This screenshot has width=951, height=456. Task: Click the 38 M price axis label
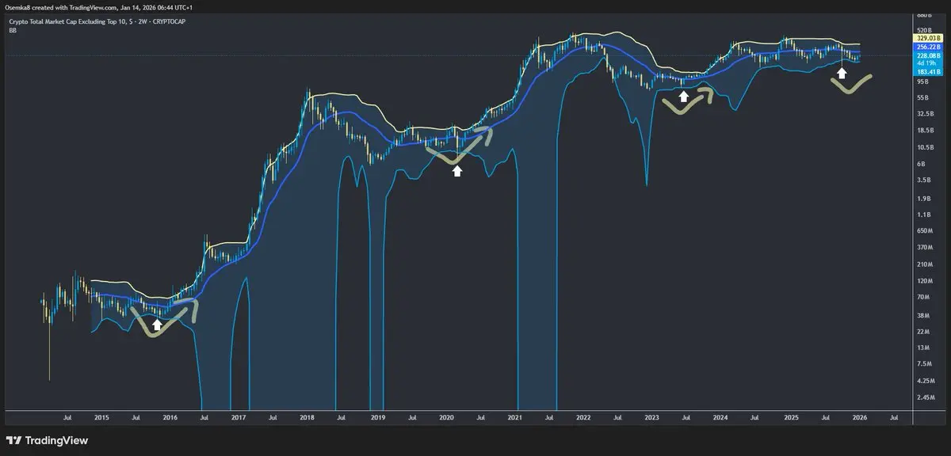922,314
